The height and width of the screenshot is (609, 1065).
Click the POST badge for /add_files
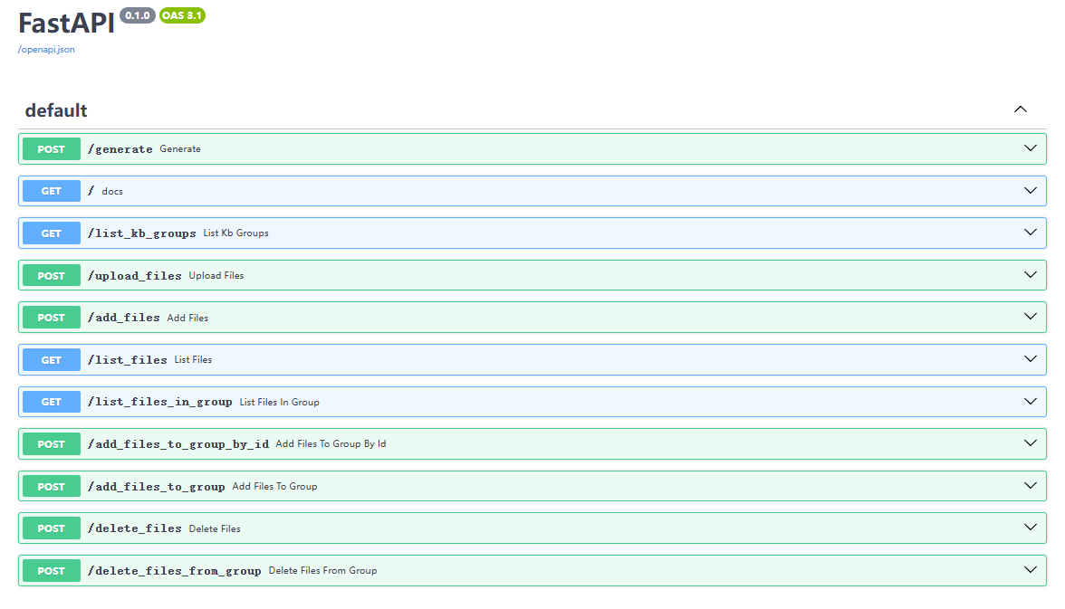tap(52, 317)
